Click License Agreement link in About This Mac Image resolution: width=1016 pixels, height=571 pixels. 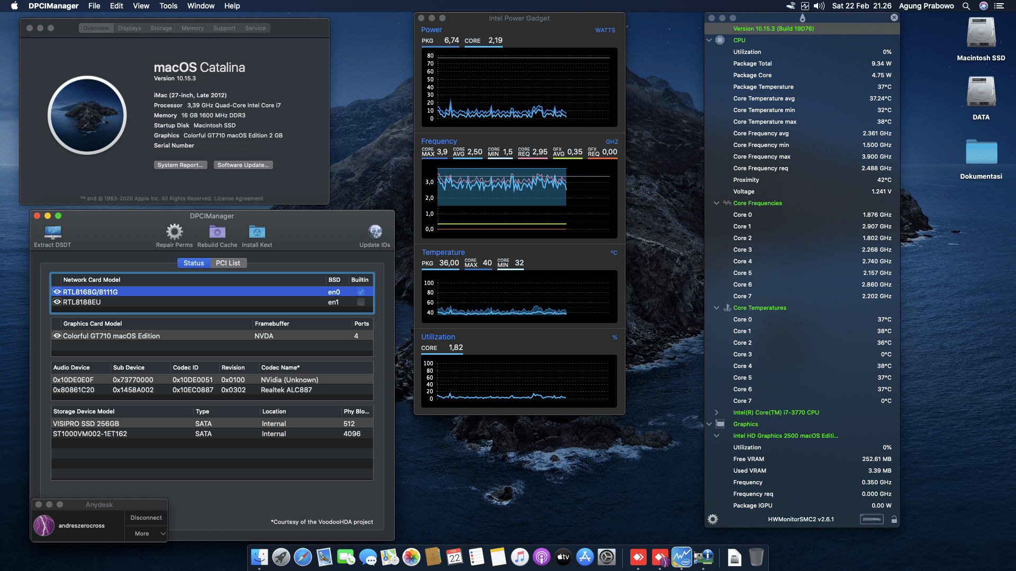click(x=239, y=199)
